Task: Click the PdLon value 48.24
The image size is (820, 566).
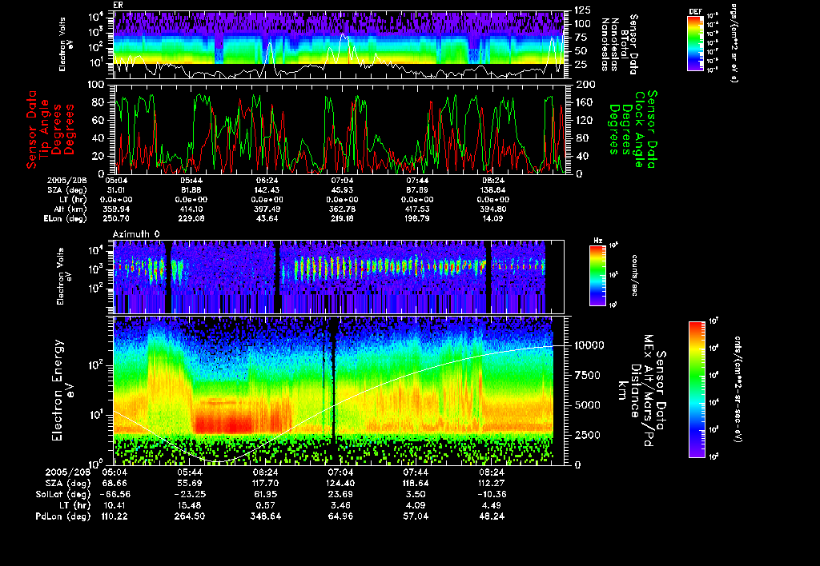Action: click(x=492, y=516)
